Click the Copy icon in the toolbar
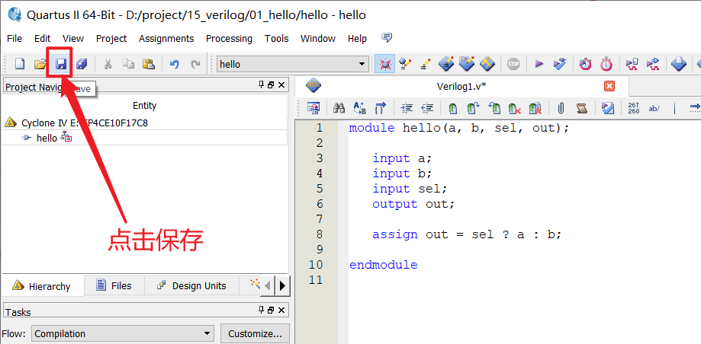Viewport: 701px width, 344px height. click(x=128, y=64)
